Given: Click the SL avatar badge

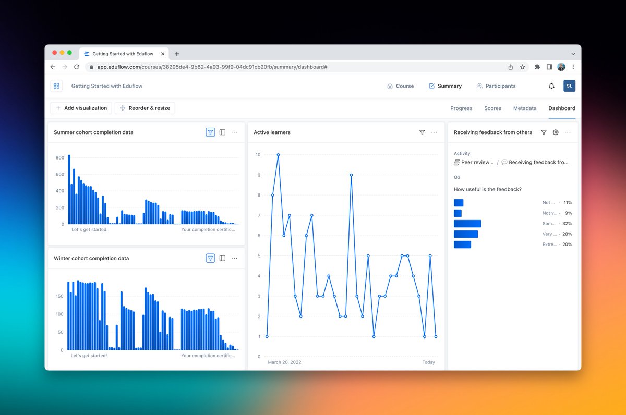Looking at the screenshot, I should pyautogui.click(x=569, y=86).
